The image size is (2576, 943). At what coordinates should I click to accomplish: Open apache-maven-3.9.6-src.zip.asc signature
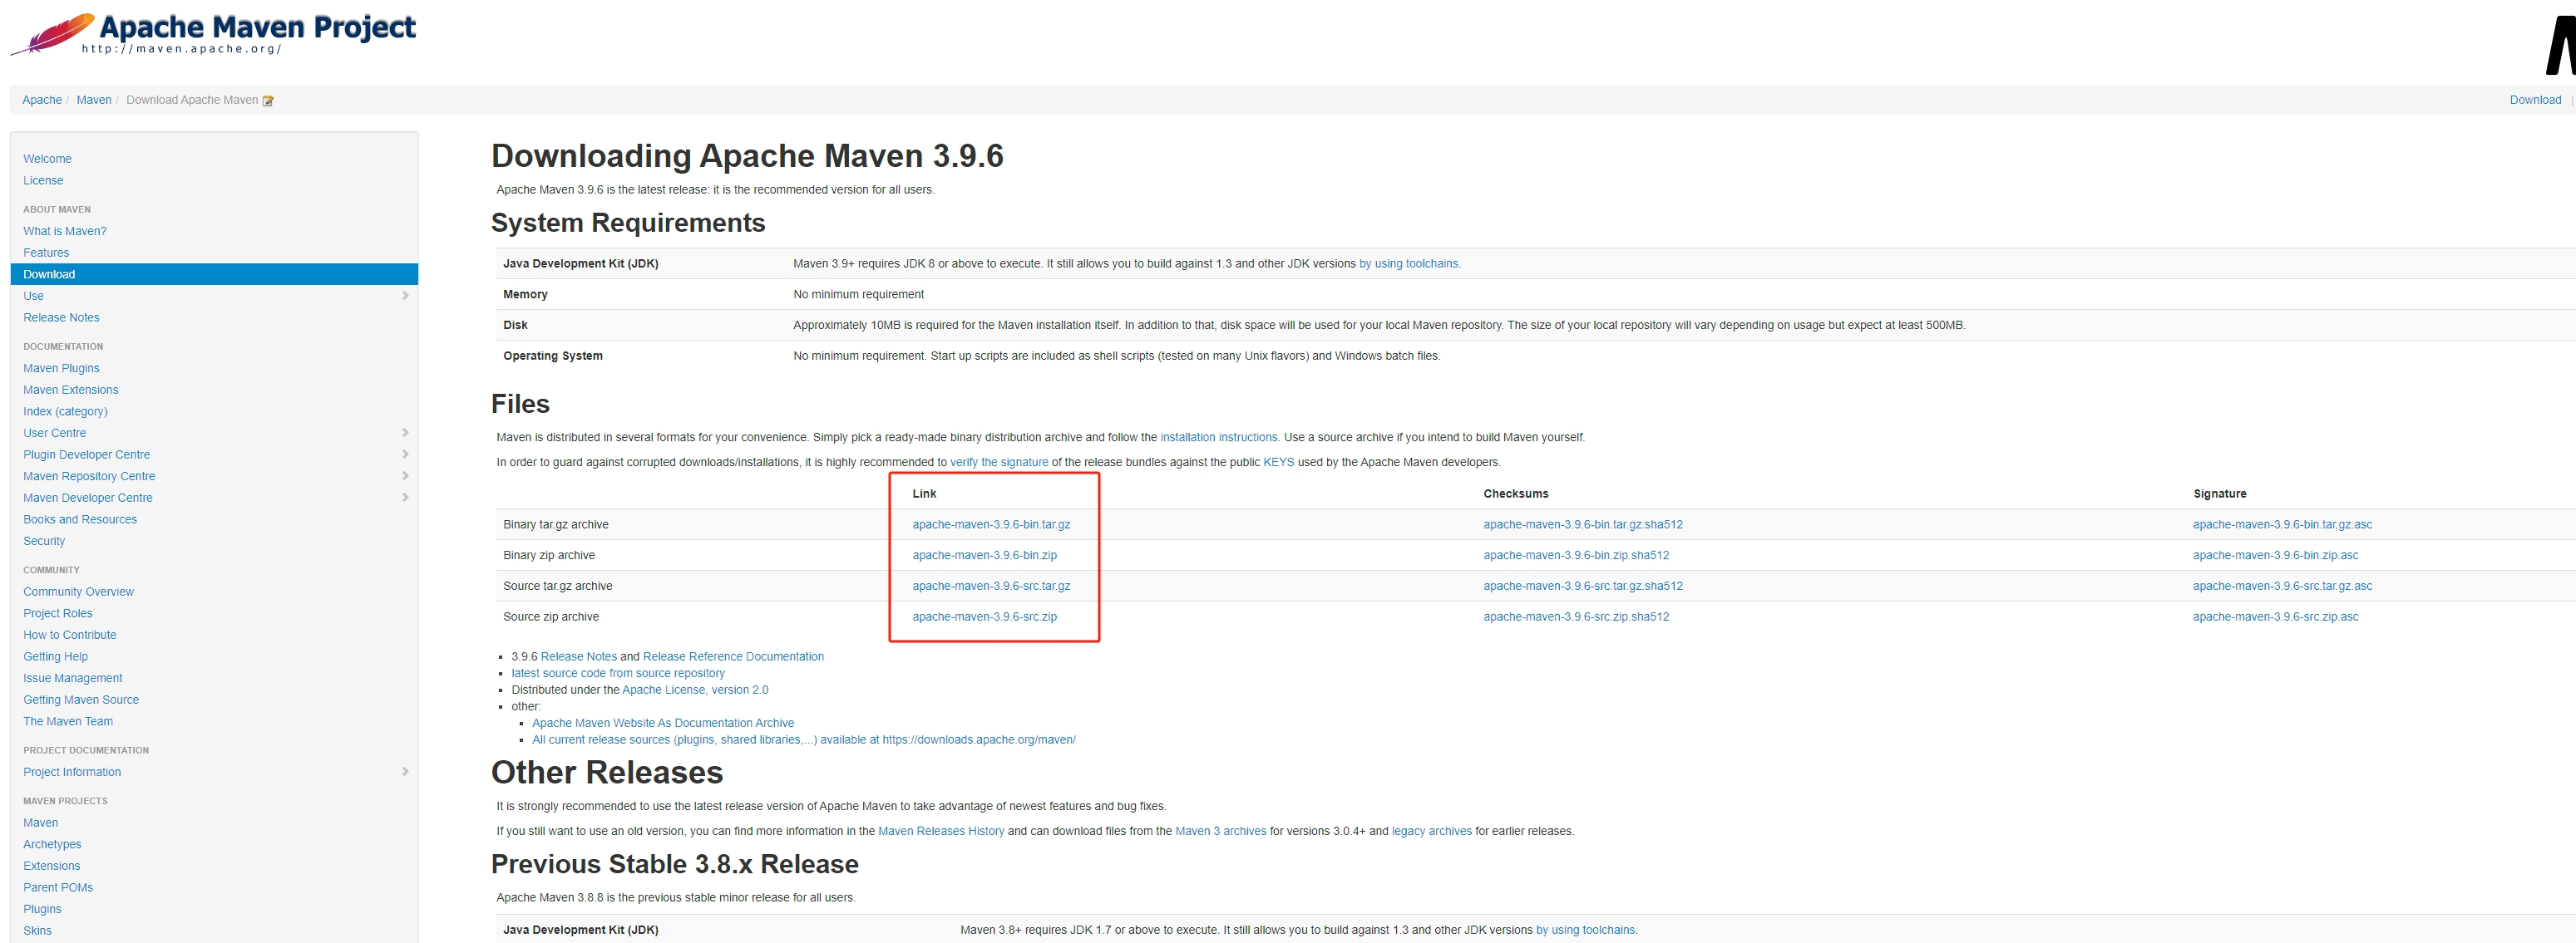(x=2275, y=617)
